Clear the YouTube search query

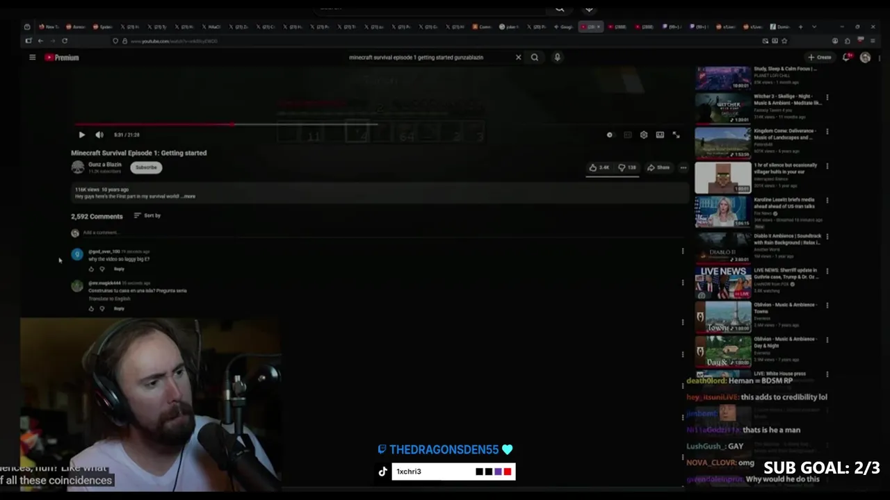[x=518, y=58]
